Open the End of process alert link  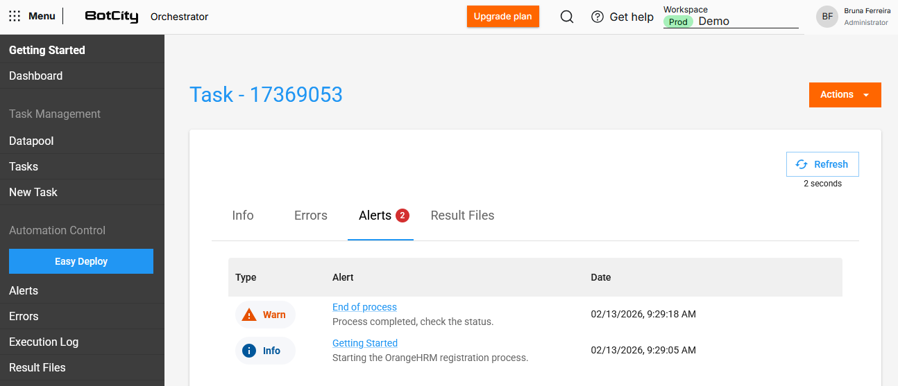[x=364, y=307]
